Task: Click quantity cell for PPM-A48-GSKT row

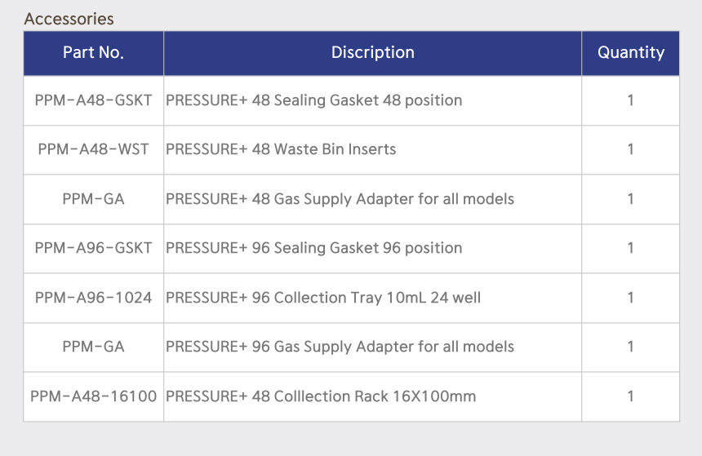Action: [630, 100]
